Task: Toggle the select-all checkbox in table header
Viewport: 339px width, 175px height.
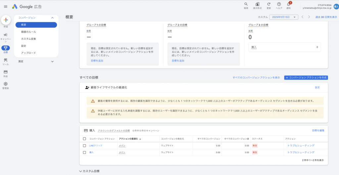Action: coord(84,139)
